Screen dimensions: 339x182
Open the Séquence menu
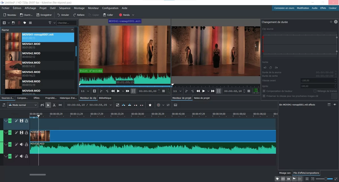65,8
